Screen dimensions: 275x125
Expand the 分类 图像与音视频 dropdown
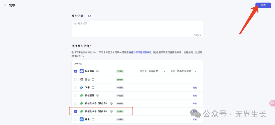coord(183,71)
